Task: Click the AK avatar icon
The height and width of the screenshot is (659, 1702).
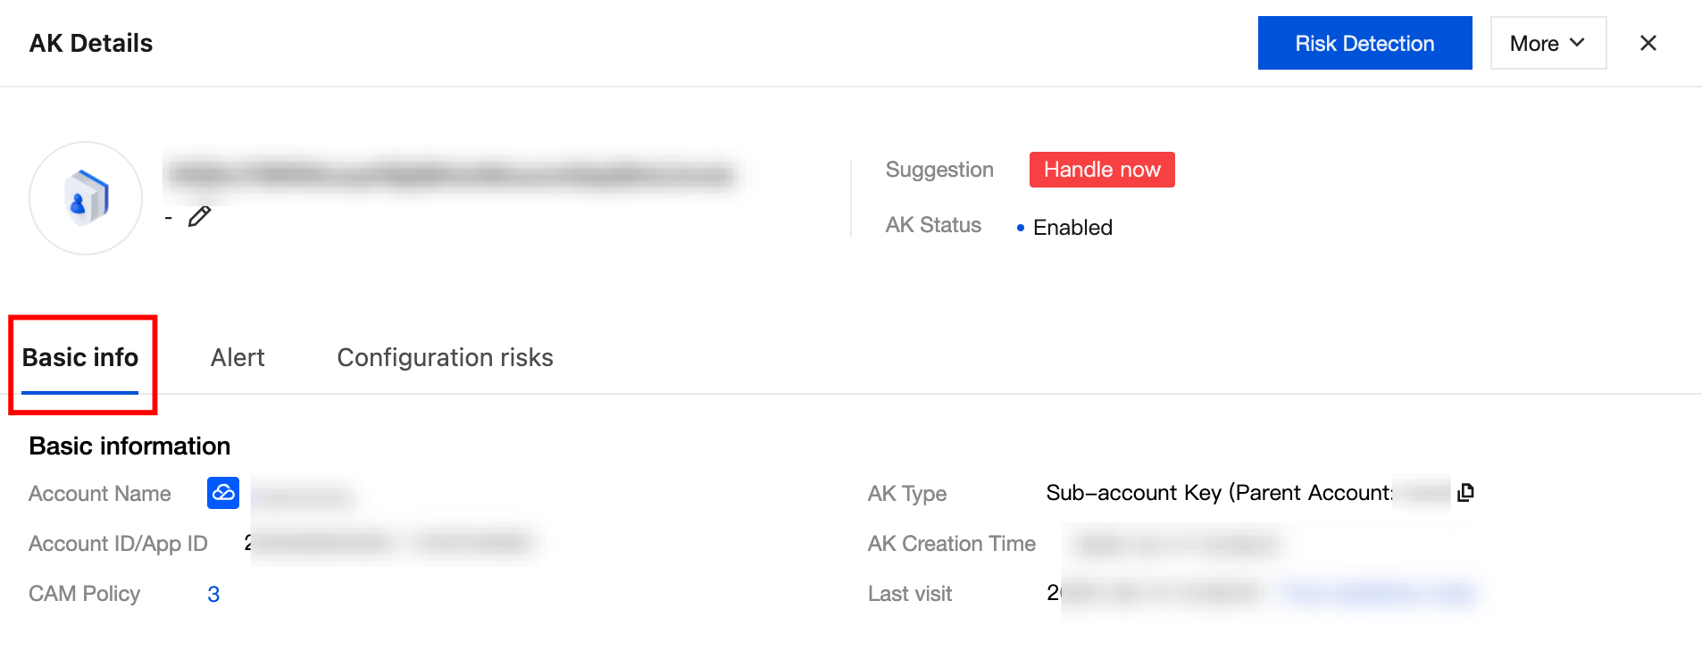Action: [86, 198]
